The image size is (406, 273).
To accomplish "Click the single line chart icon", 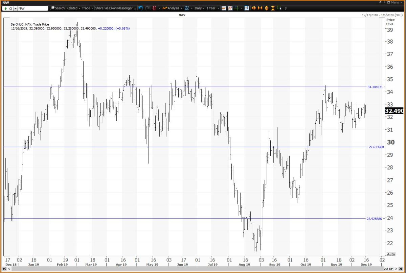I will coord(224,8).
